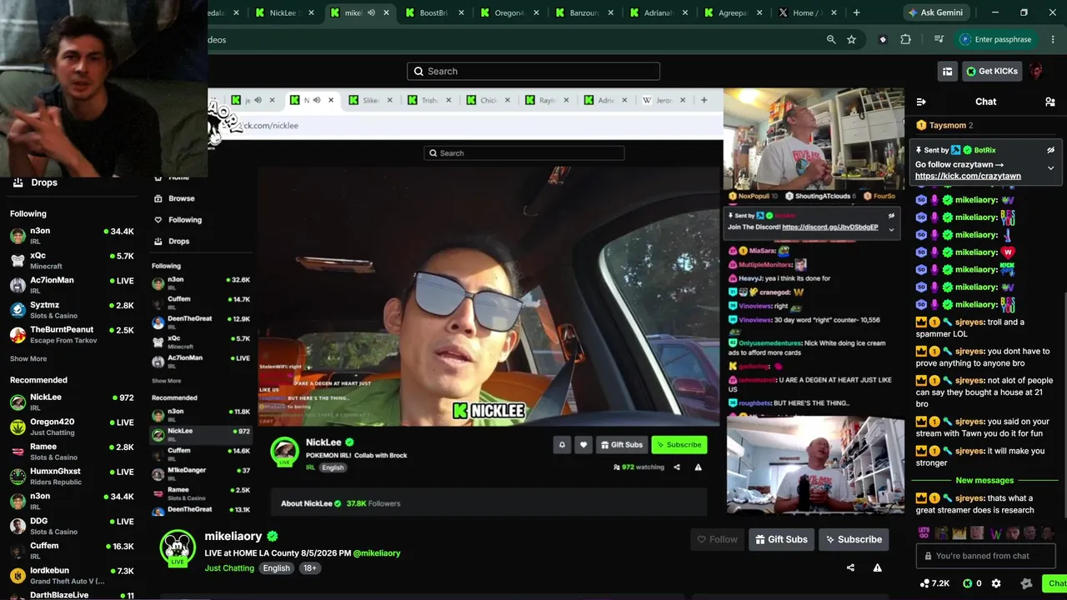Open the chat users list icon
The image size is (1067, 600).
pos(1049,102)
